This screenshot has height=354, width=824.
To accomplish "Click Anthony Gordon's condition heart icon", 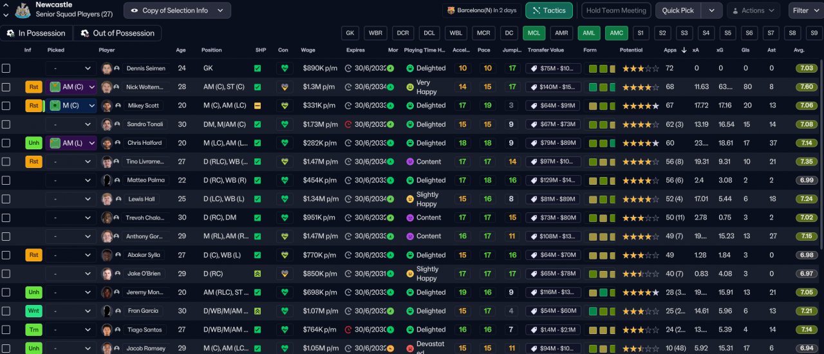I will 283,236.
